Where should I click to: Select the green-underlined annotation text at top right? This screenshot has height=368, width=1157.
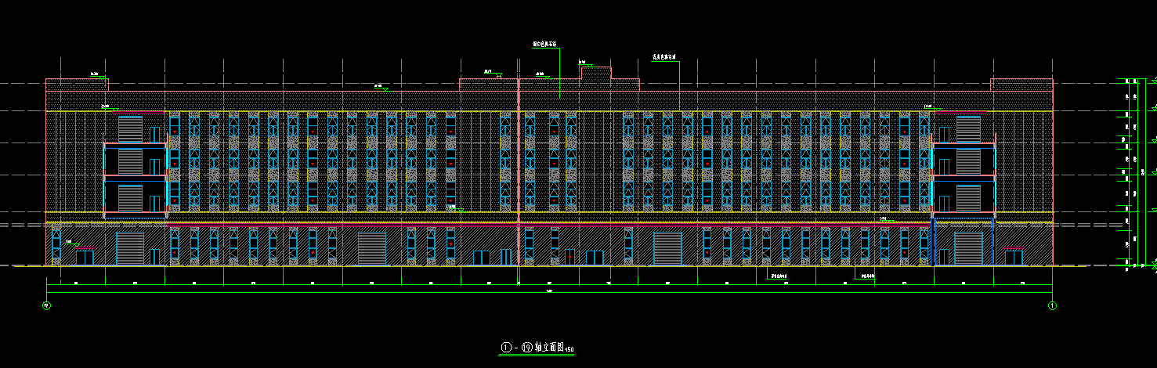664,56
